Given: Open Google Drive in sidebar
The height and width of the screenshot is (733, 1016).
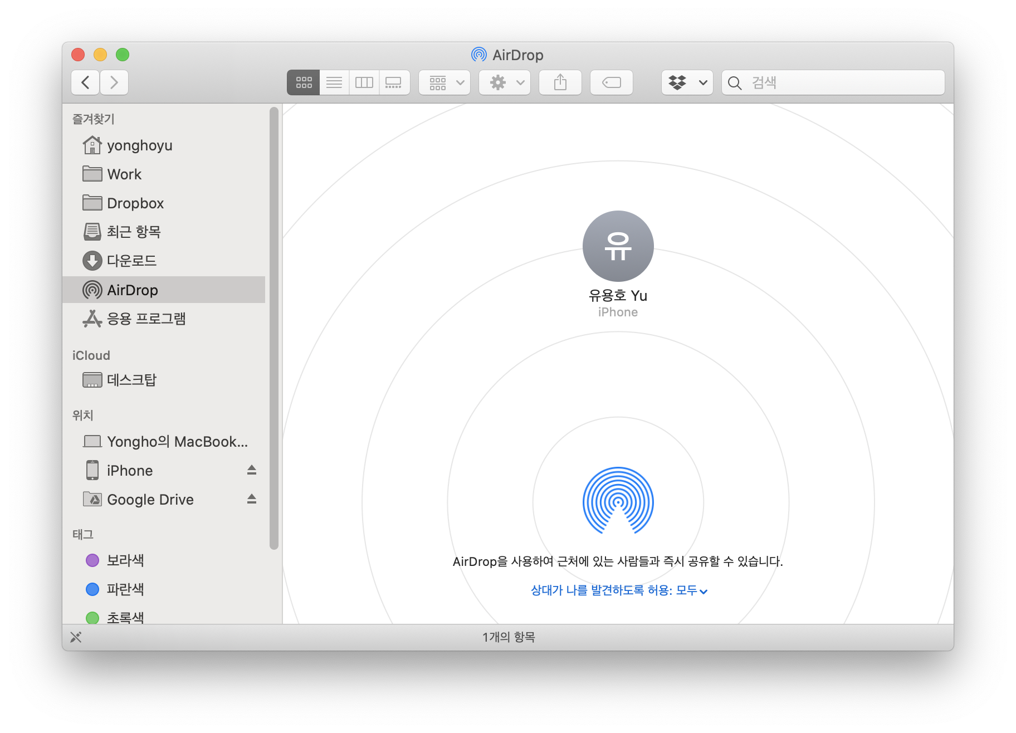Looking at the screenshot, I should tap(164, 500).
